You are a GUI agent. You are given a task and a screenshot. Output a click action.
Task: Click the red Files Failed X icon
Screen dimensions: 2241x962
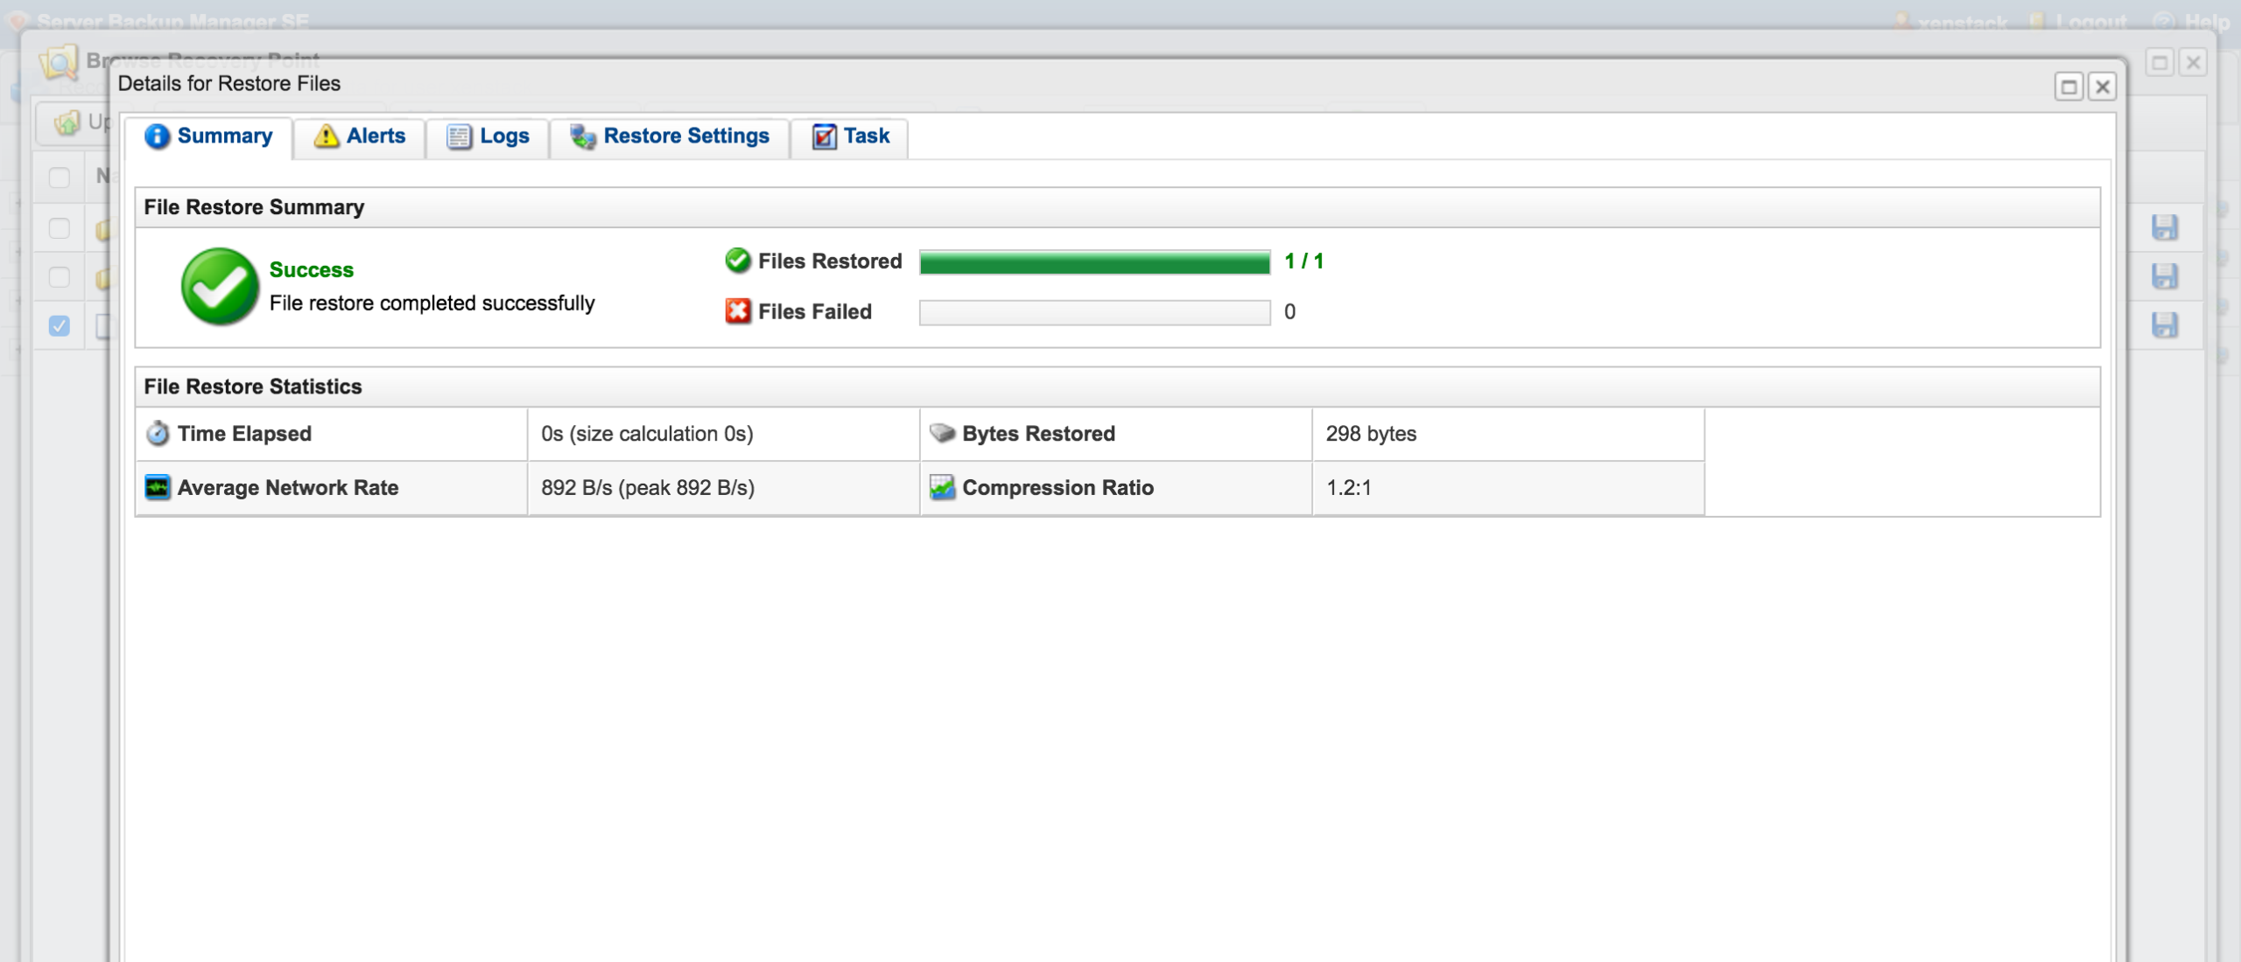tap(738, 311)
